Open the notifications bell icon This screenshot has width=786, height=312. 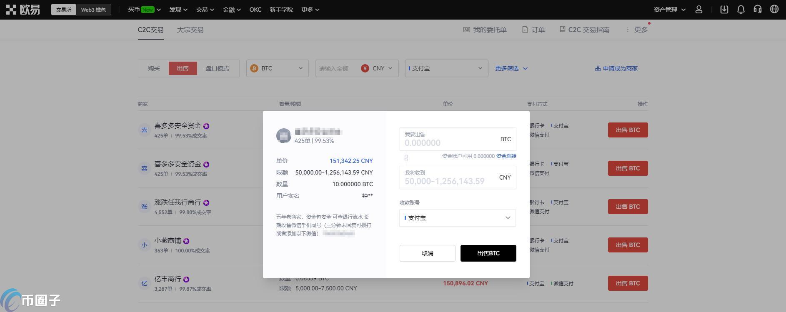point(741,9)
